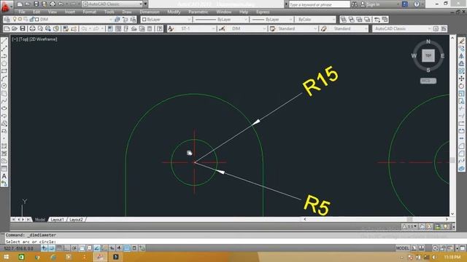
Task: Open Workspace Settings gear icon
Action: 436,28
